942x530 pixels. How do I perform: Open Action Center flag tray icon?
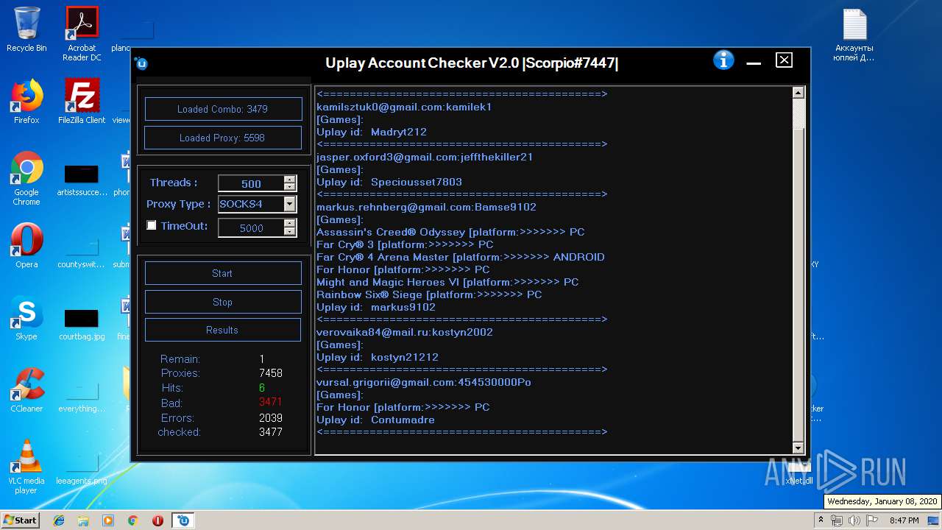click(x=871, y=520)
